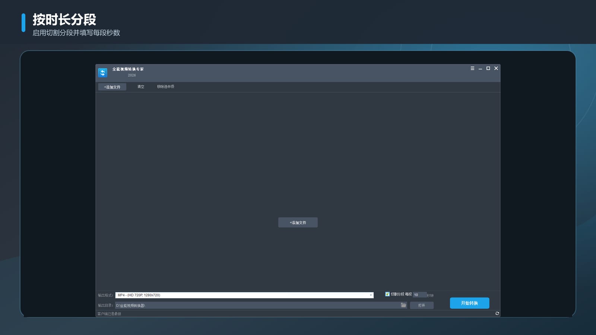This screenshot has width=596, height=335.
Task: Click the 全能视频转换专家 title text
Action: coord(128,69)
